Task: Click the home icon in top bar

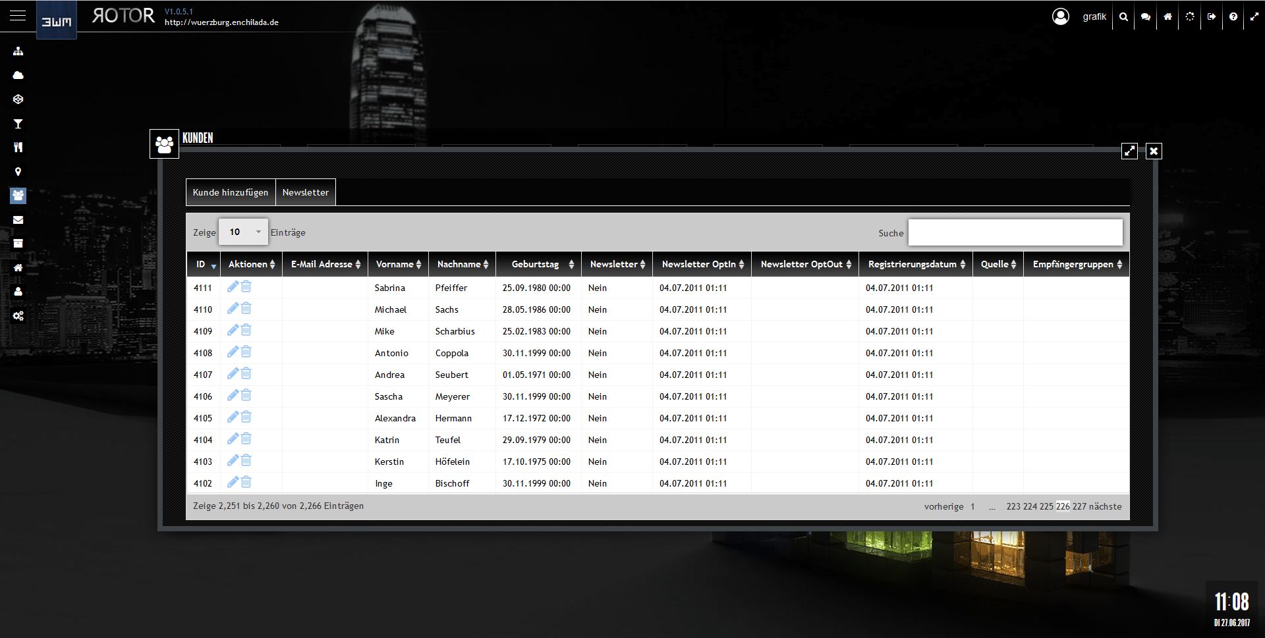Action: [x=1167, y=17]
